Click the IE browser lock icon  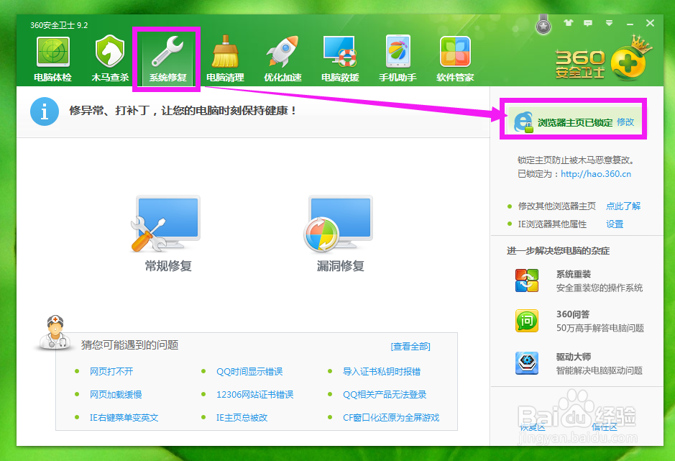(x=523, y=122)
